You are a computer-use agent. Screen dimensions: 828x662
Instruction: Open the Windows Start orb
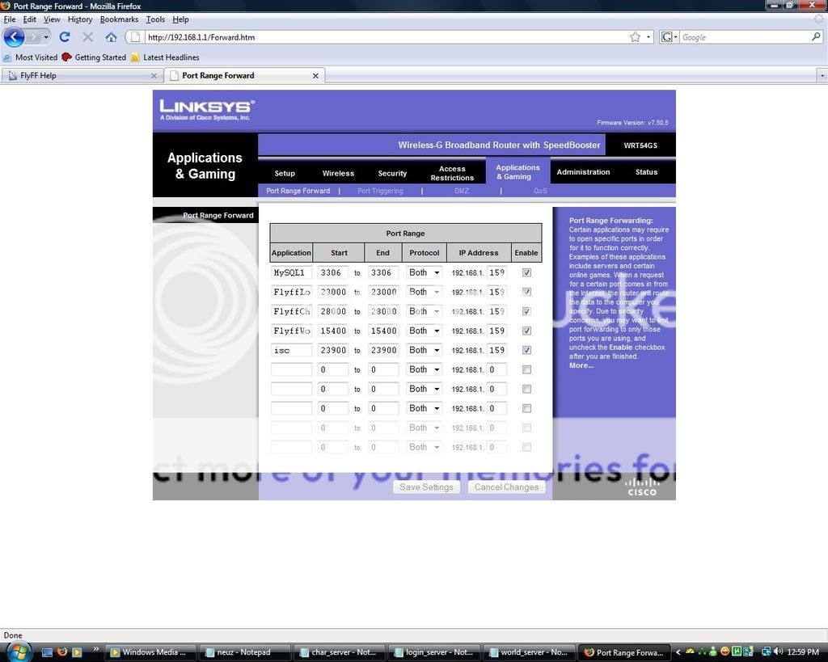17,651
